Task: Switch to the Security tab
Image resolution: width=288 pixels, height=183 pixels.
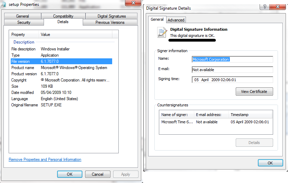Action: pos(24,22)
